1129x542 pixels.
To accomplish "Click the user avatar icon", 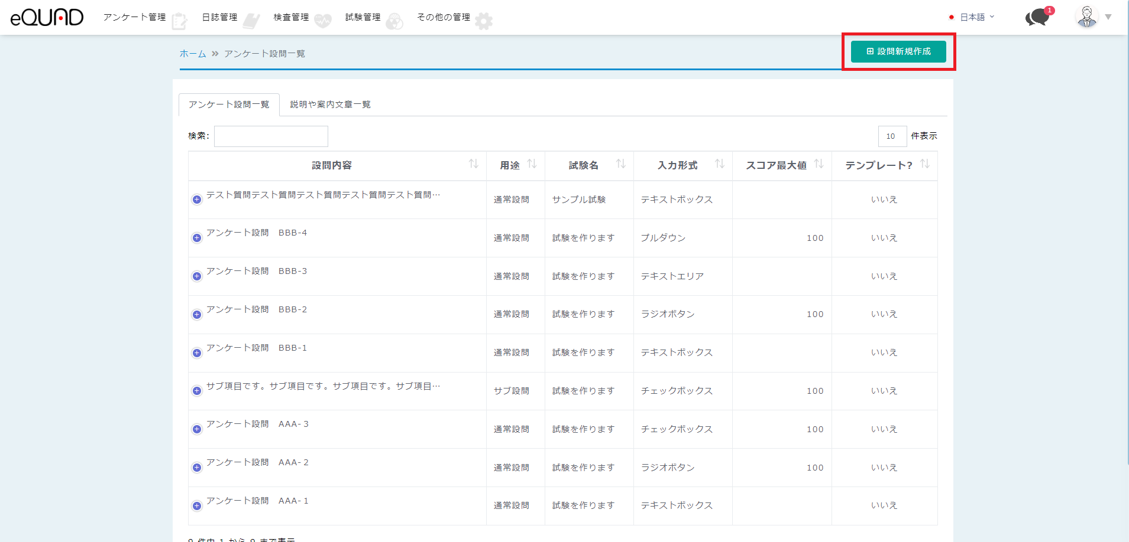I will 1086,17.
